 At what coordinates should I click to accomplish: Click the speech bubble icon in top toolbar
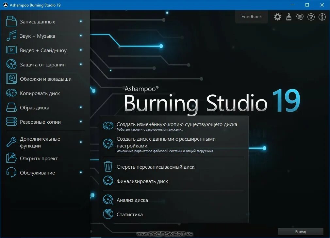coord(300,17)
